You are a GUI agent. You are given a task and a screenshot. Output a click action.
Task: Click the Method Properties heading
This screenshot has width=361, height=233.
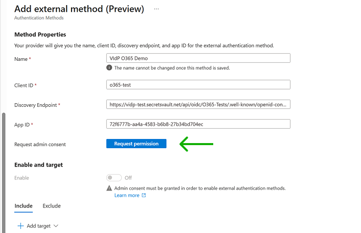pos(40,35)
